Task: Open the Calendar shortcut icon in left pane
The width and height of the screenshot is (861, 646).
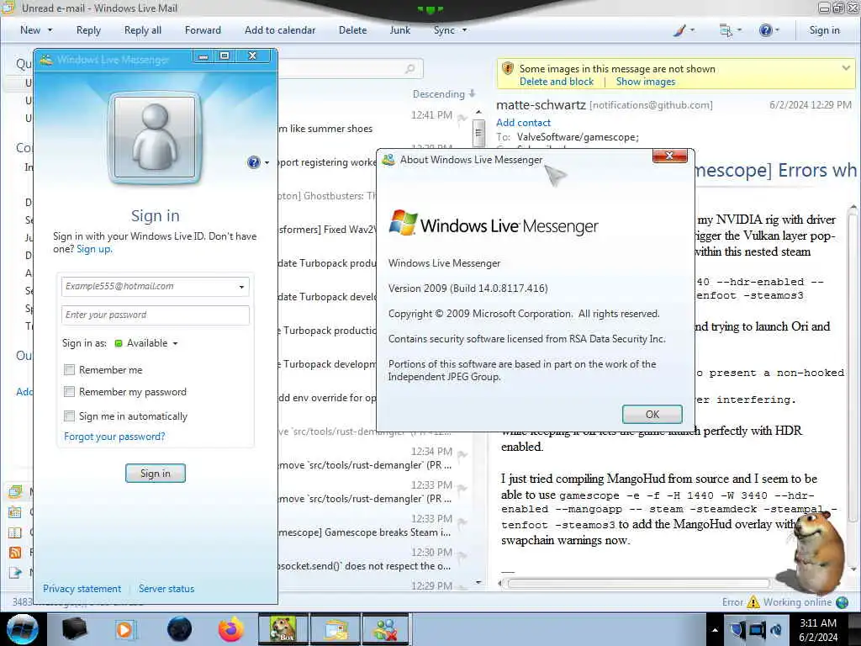Action: coord(15,512)
